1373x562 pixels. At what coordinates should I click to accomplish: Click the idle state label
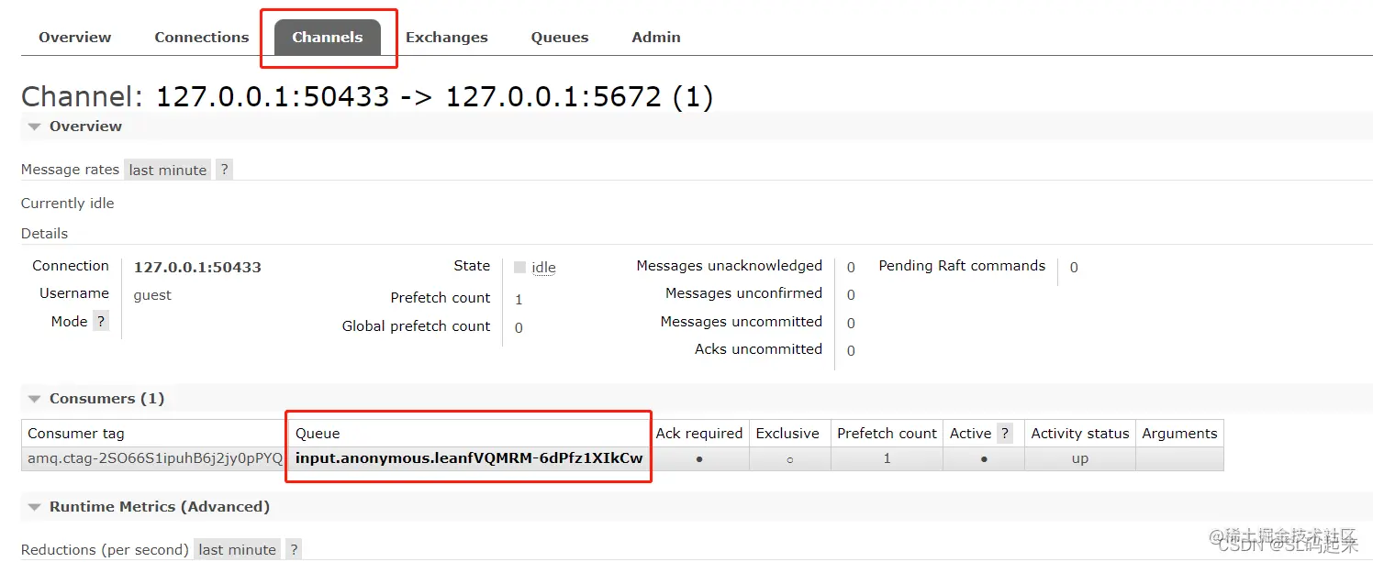click(543, 268)
